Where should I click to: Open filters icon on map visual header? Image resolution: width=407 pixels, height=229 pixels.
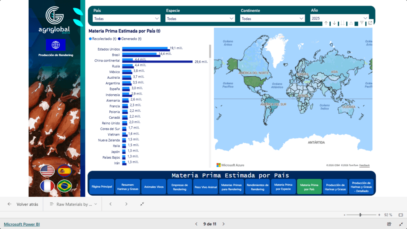pyautogui.click(x=362, y=23)
